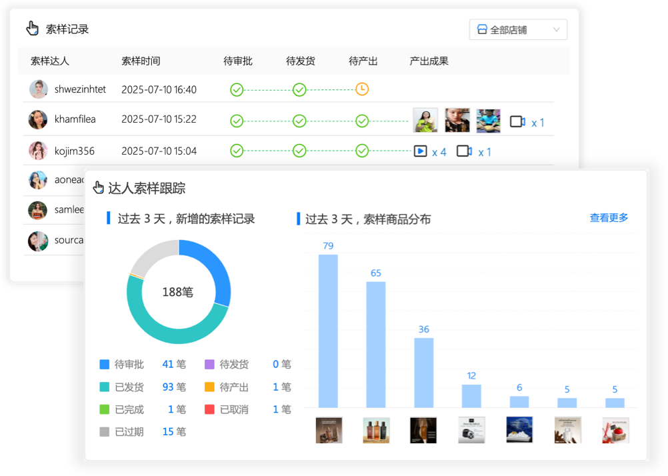The image size is (668, 476).
Task: Click the orange 待产出 color swatch
Action: point(209,387)
